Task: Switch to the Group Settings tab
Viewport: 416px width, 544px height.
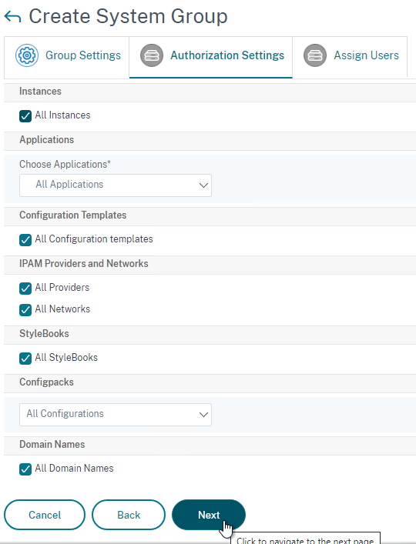Action: click(x=67, y=57)
